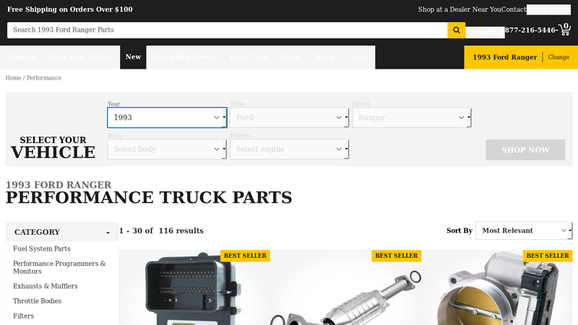Image resolution: width=578 pixels, height=325 pixels.
Task: Start a Live Chat
Action: [485, 32]
